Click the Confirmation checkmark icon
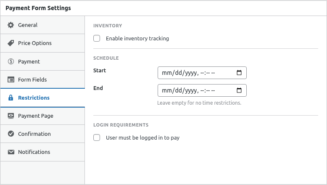This screenshot has height=185, width=327. point(11,134)
